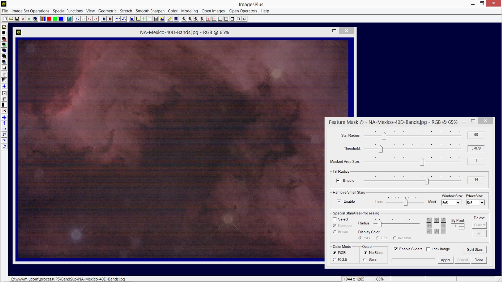
Task: Click the Fill Radius value field showing 14
Action: 476,180
